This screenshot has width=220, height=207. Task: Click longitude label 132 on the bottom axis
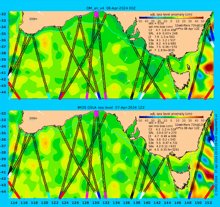click(x=106, y=203)
